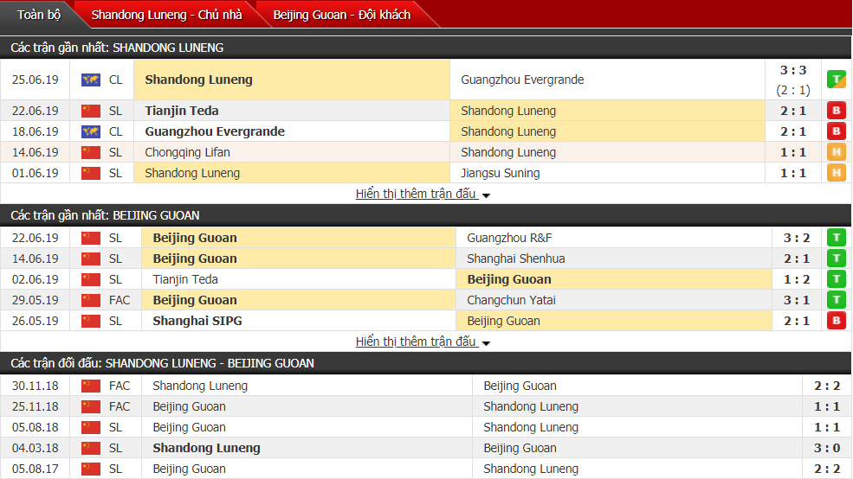
Task: Click Shanghai Shenhua team name
Action: coord(516,259)
